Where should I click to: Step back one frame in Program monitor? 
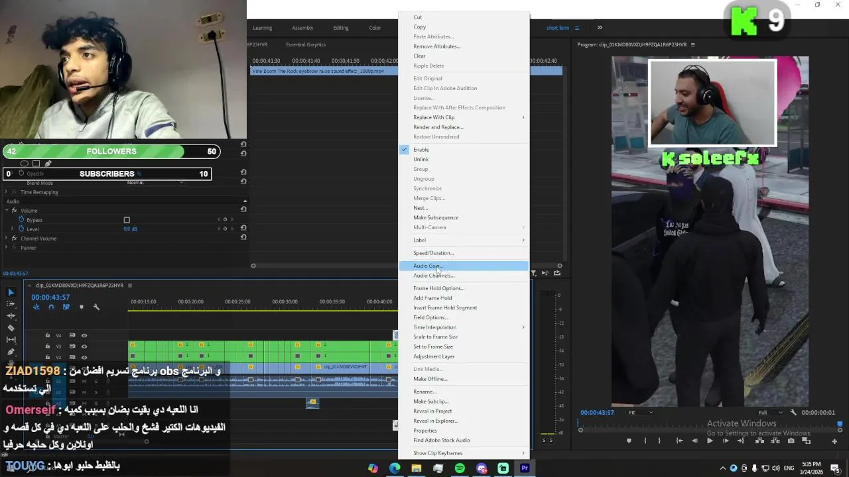pos(694,441)
